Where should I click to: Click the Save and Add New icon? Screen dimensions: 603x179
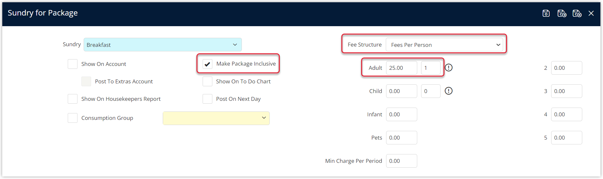point(562,13)
